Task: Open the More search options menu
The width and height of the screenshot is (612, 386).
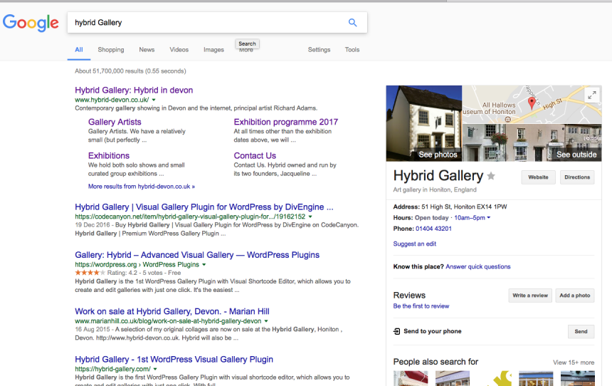Action: 246,51
